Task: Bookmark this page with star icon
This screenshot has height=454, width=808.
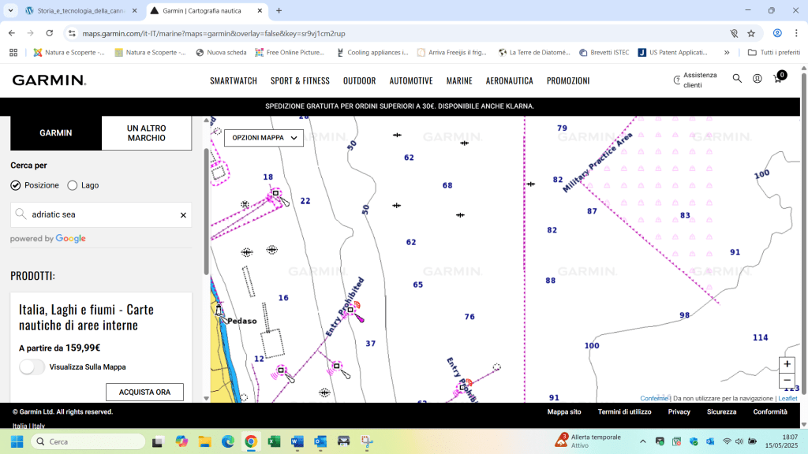Action: [751, 34]
